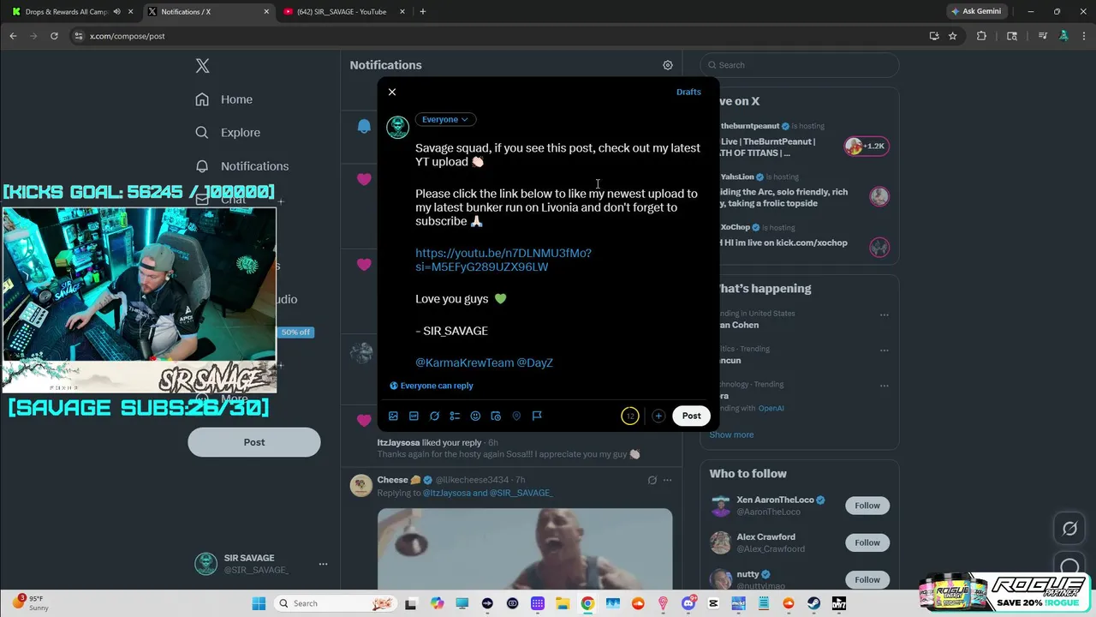Click the large sidebar Post button
Screen dimensions: 1096x617
coord(254,442)
